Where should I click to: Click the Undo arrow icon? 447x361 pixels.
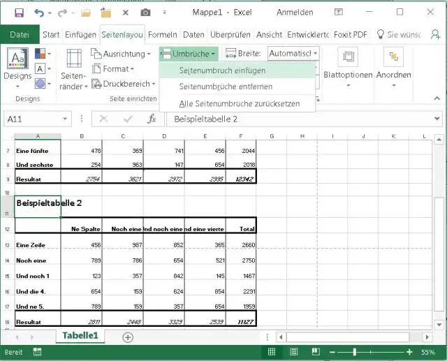point(39,13)
